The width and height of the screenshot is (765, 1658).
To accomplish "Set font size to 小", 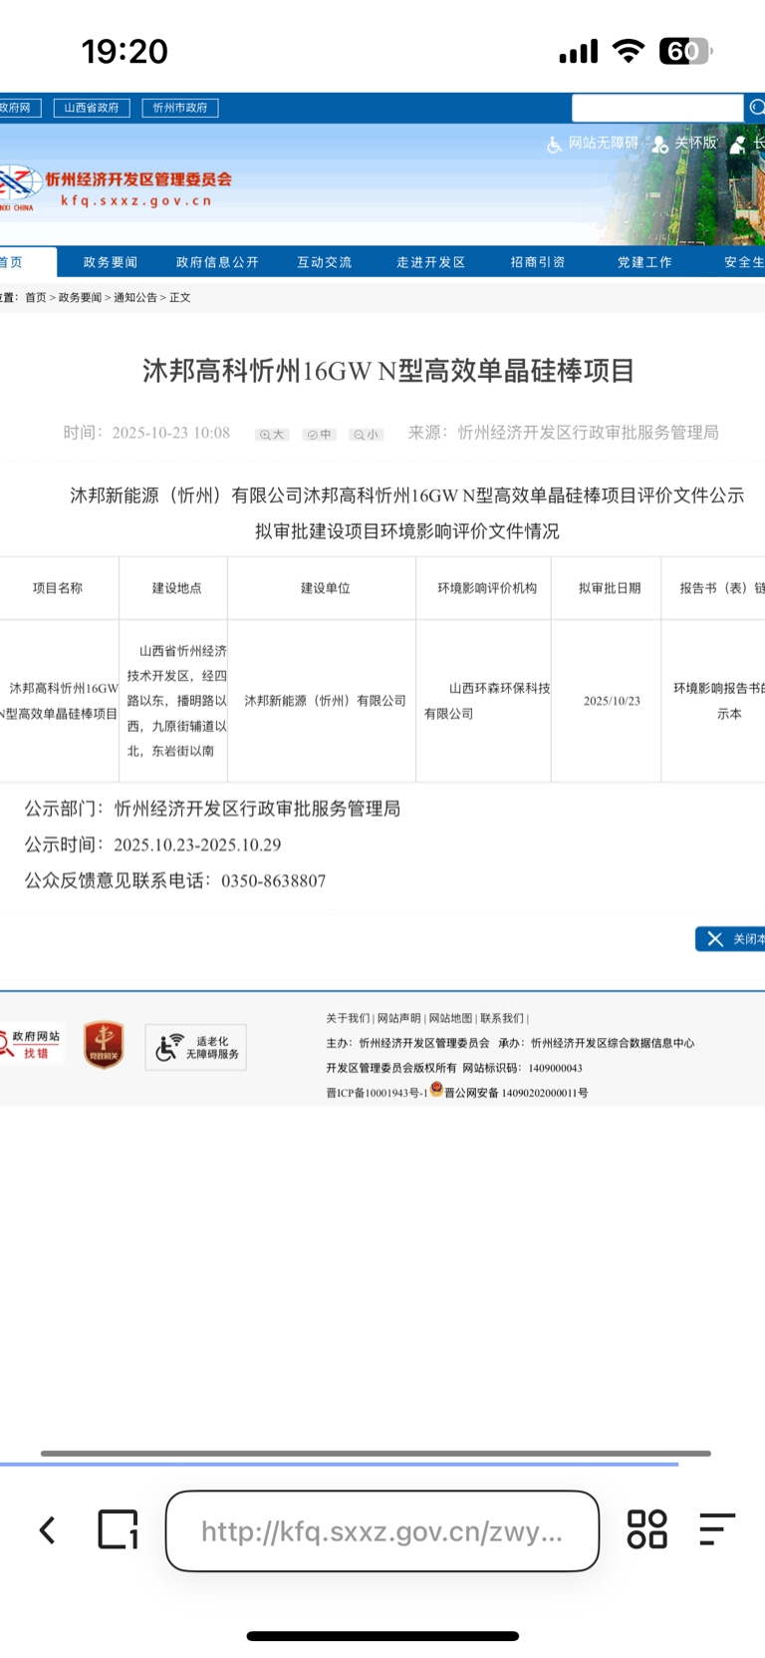I will (367, 435).
